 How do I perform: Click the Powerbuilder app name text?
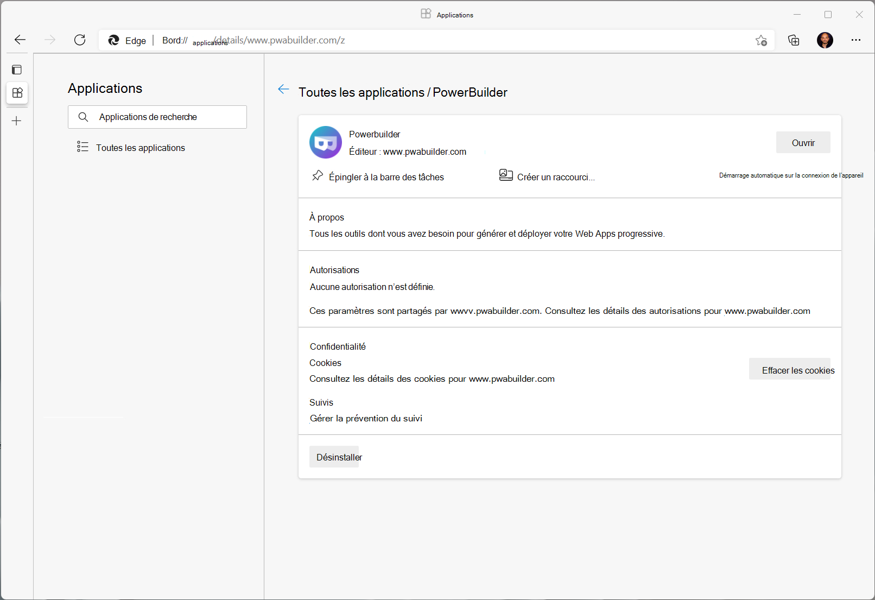click(375, 134)
